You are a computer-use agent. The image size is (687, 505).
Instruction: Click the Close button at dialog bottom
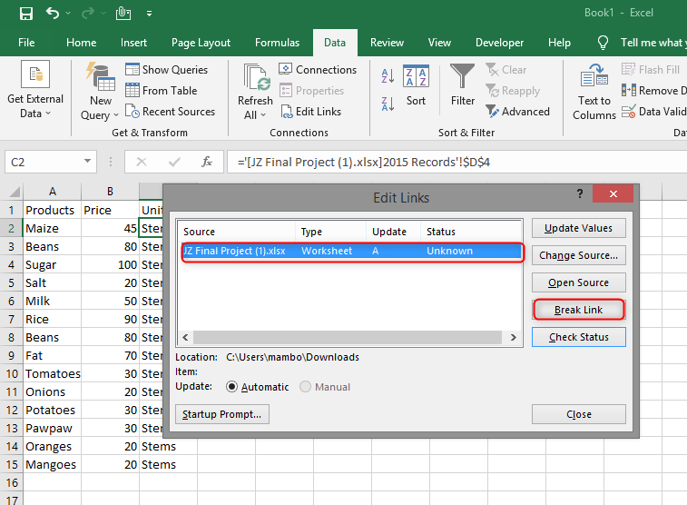tap(578, 414)
